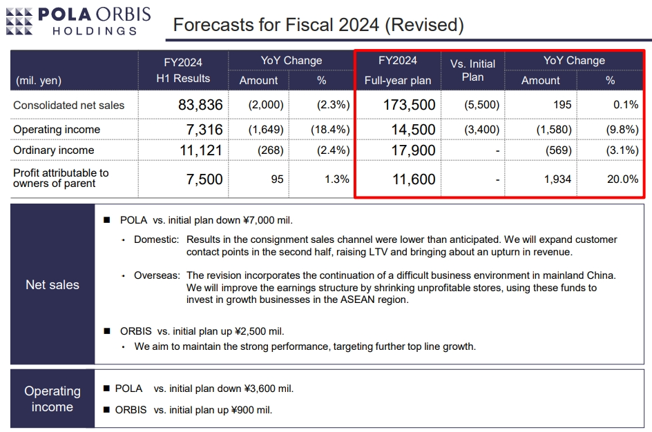Select POLA vs. initial plan down ¥7,000 mil.
The image size is (652, 432).
coord(207,220)
